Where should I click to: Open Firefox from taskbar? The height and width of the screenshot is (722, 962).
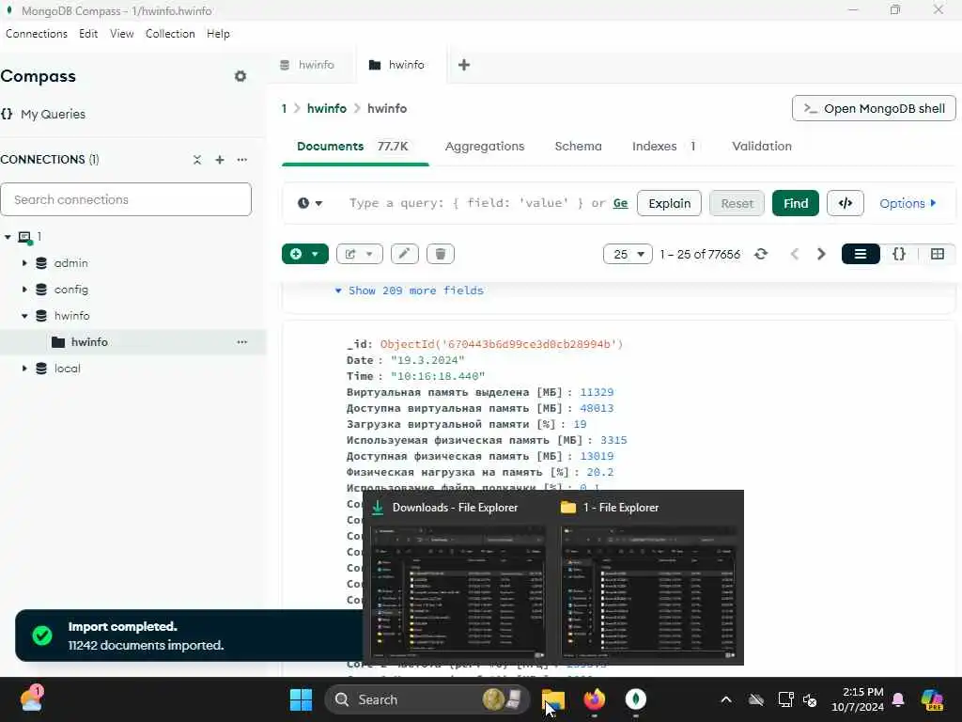pos(594,699)
